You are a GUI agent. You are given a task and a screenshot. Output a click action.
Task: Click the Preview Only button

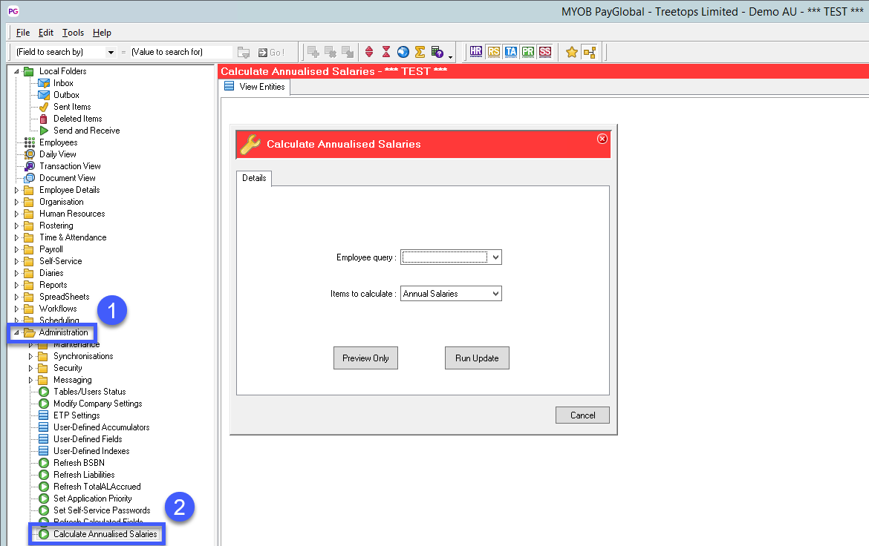(365, 358)
